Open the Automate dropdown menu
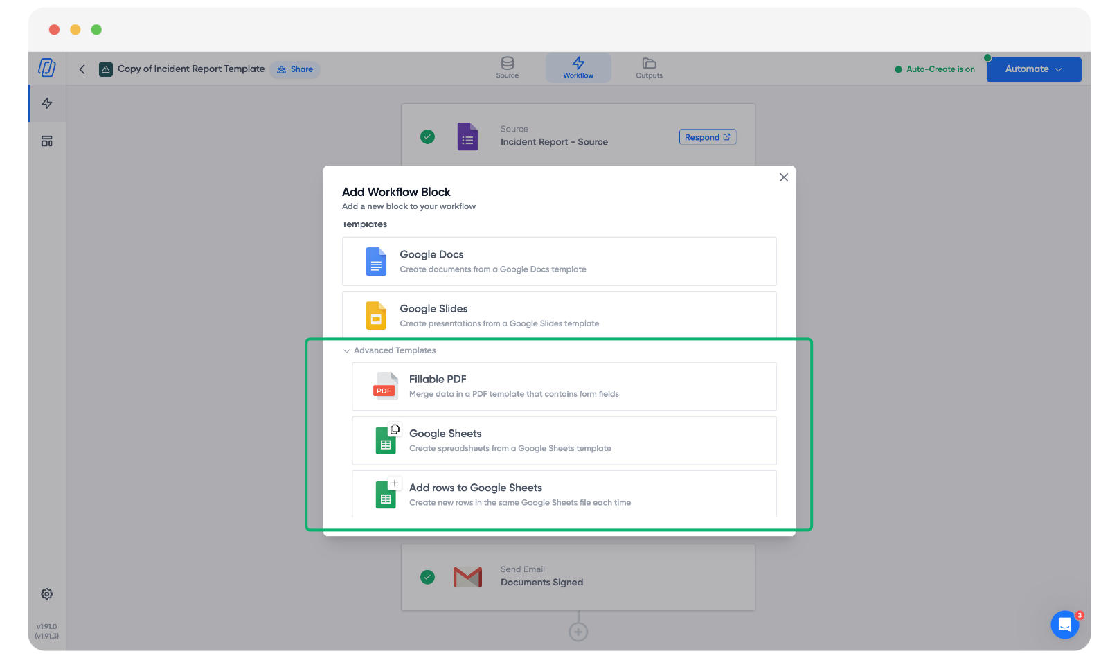Screen dimensions: 1119x658 click(x=1033, y=69)
